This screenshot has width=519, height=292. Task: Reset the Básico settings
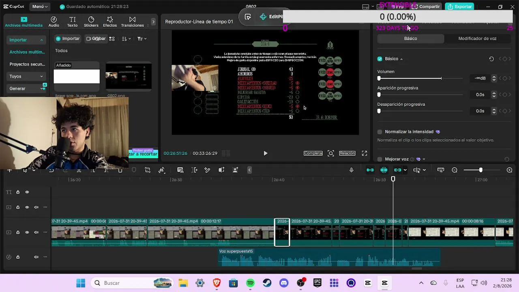pos(491,59)
